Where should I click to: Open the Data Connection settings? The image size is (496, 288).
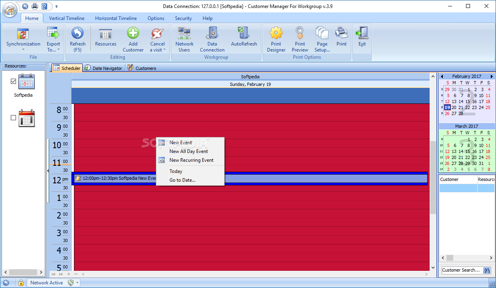[212, 39]
